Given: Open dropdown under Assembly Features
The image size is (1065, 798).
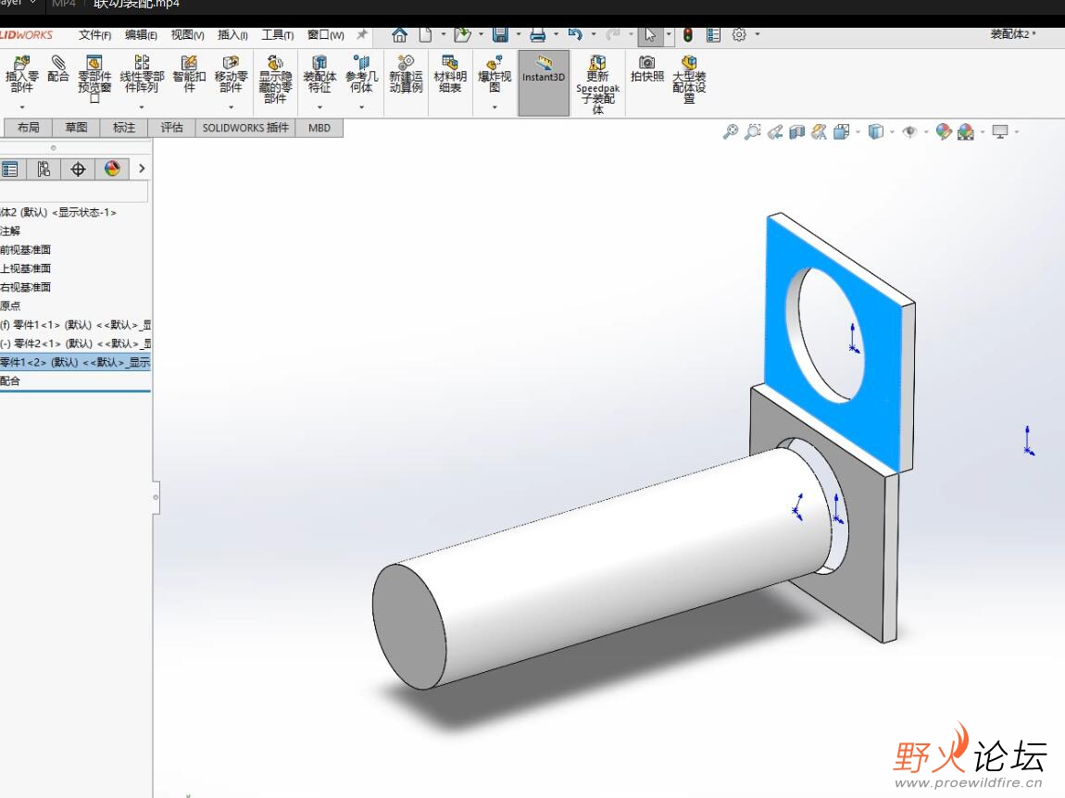Looking at the screenshot, I should (319, 107).
